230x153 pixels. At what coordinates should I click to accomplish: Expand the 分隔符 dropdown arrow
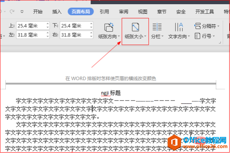[219, 26]
